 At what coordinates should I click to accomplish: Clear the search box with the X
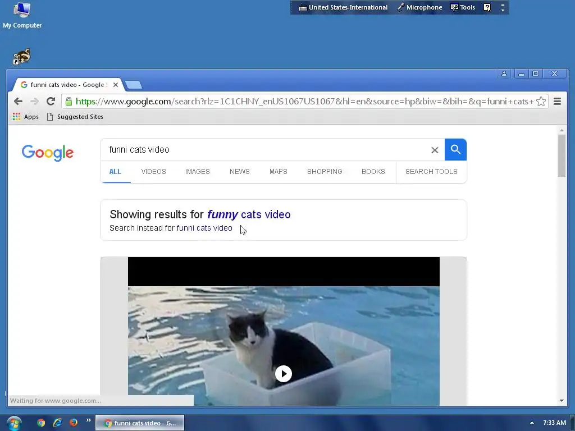[x=435, y=150]
